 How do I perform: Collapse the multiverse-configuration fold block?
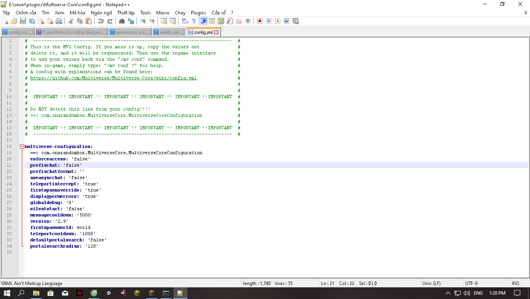pyautogui.click(x=22, y=146)
